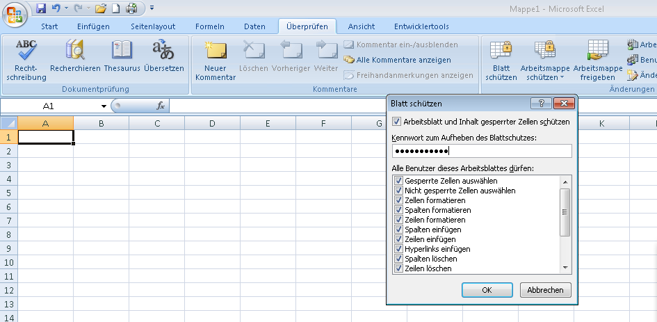Screen dimensions: 657x322
Task: Open the Recherchieren research tool
Action: (75, 50)
